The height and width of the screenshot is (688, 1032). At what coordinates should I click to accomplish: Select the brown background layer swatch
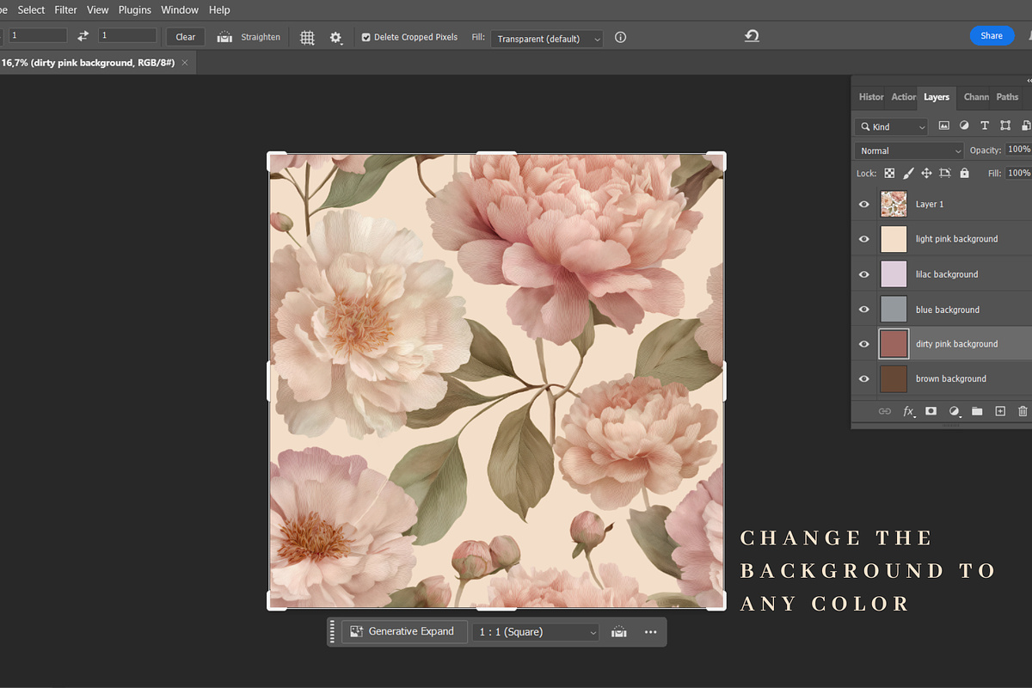click(894, 378)
